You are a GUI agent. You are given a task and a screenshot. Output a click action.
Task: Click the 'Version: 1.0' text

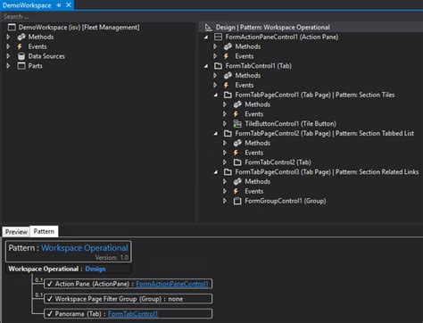[x=112, y=258]
